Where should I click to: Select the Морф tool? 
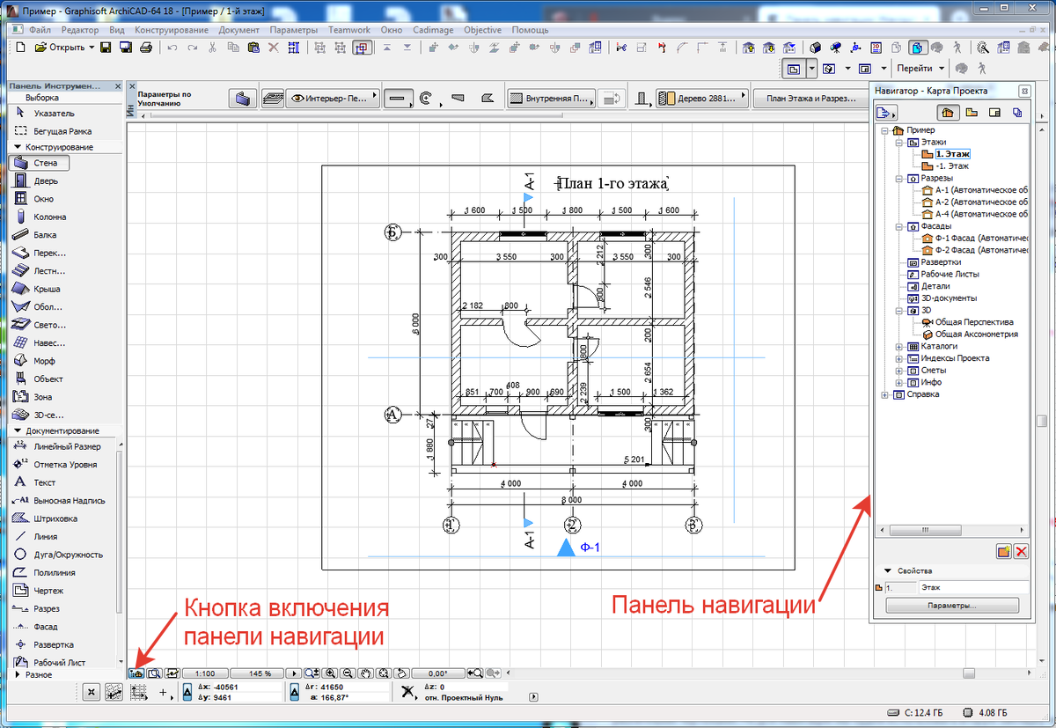tap(35, 361)
